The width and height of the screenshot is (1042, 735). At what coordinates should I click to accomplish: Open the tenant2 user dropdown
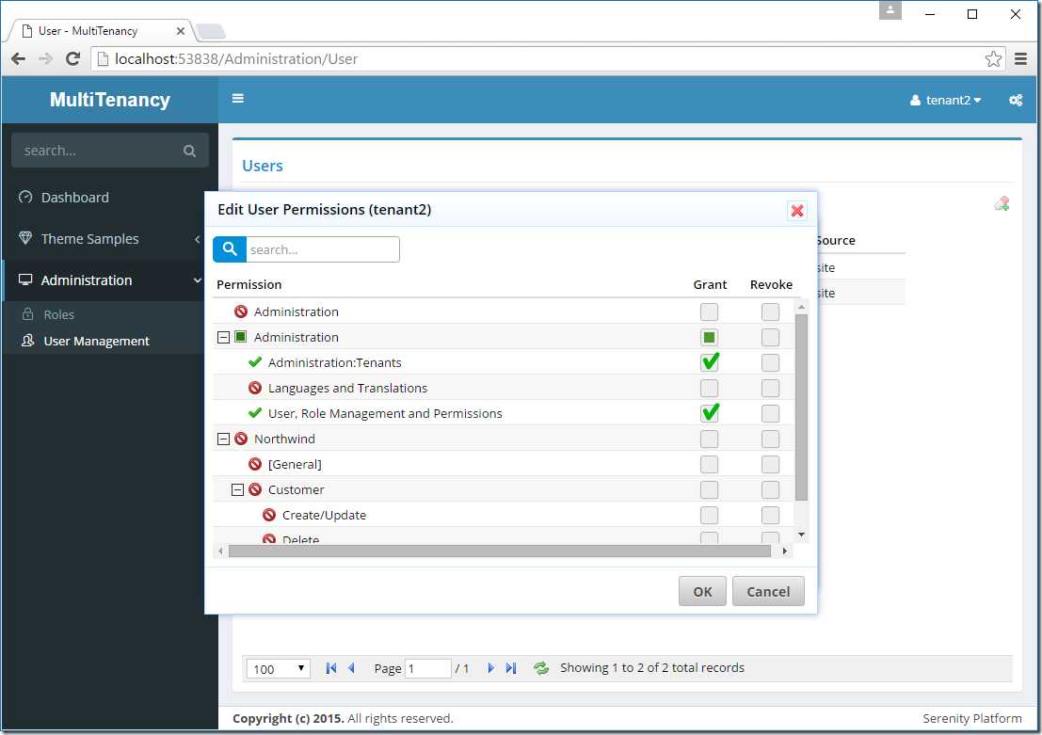946,101
